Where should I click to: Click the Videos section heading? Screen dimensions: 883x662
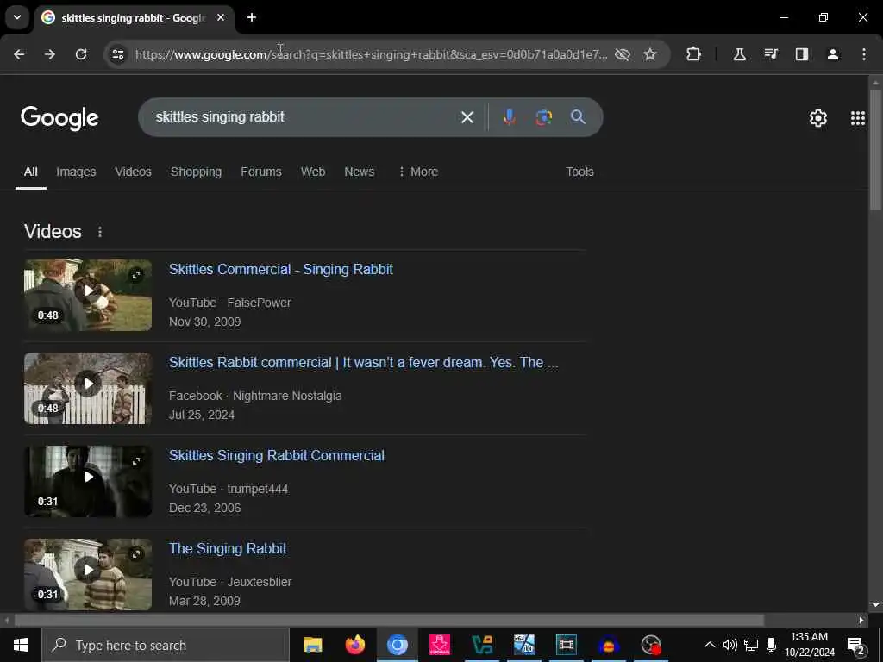pos(53,231)
